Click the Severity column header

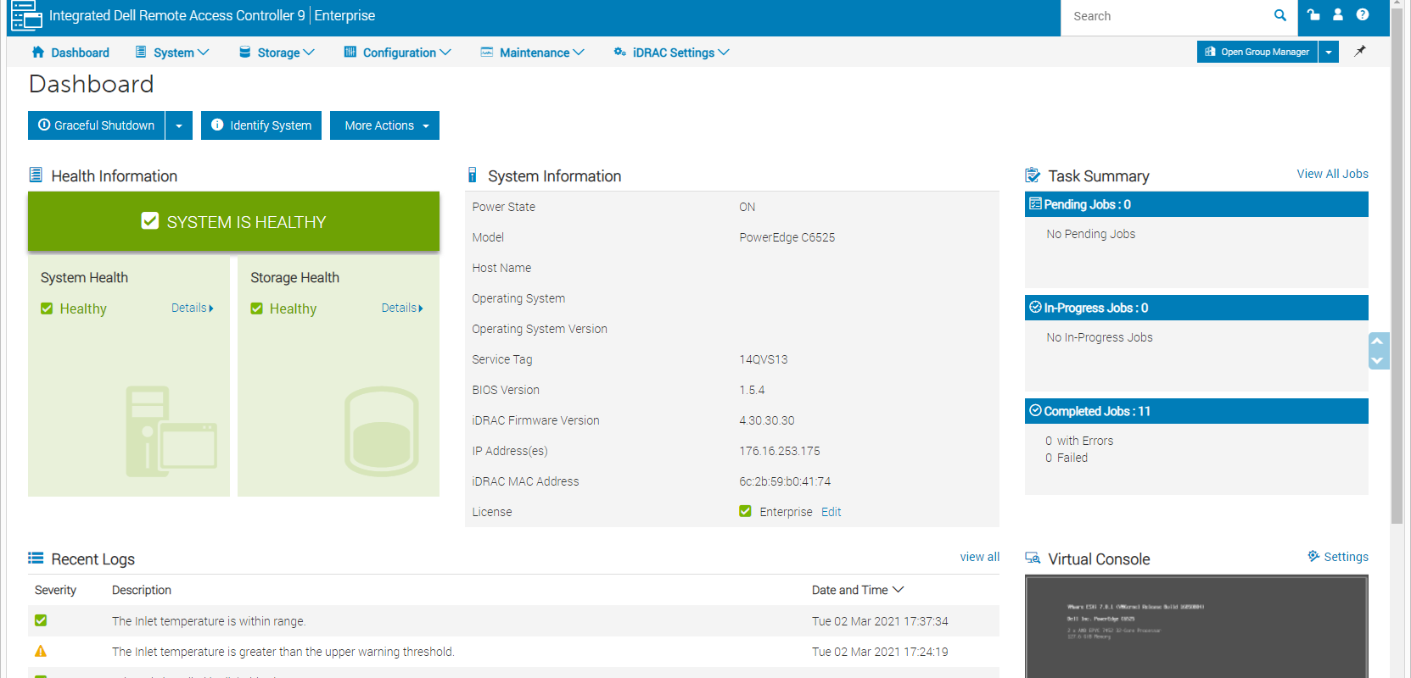click(55, 590)
